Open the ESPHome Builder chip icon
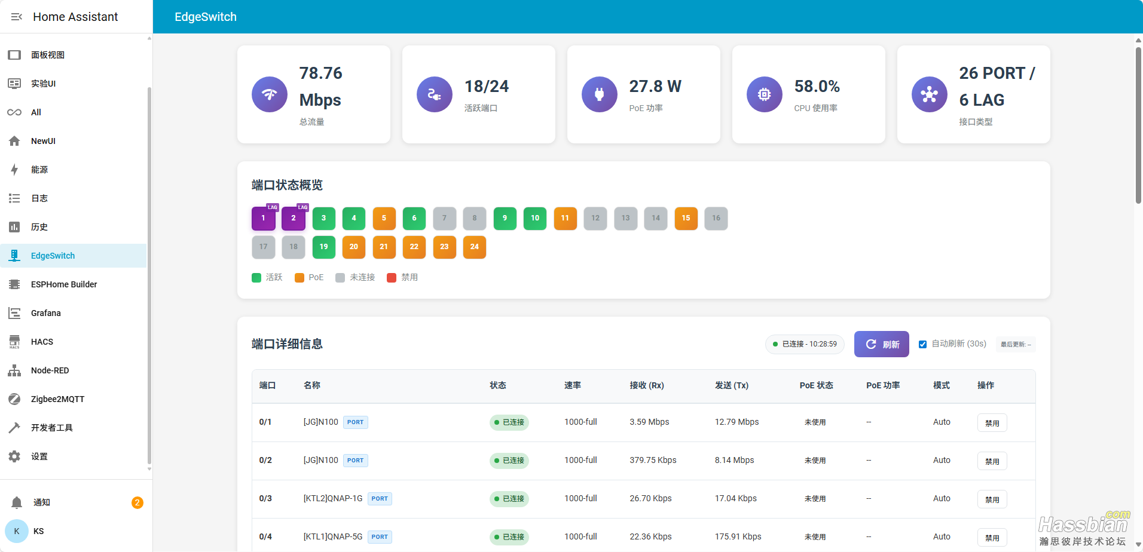This screenshot has width=1143, height=552. tap(14, 284)
